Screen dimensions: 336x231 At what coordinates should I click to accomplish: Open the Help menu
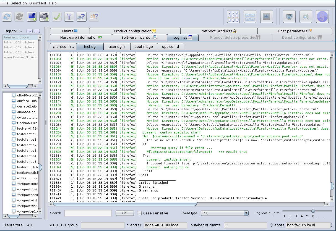(x=53, y=3)
